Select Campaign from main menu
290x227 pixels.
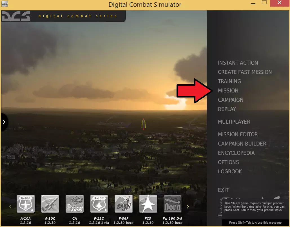[231, 100]
